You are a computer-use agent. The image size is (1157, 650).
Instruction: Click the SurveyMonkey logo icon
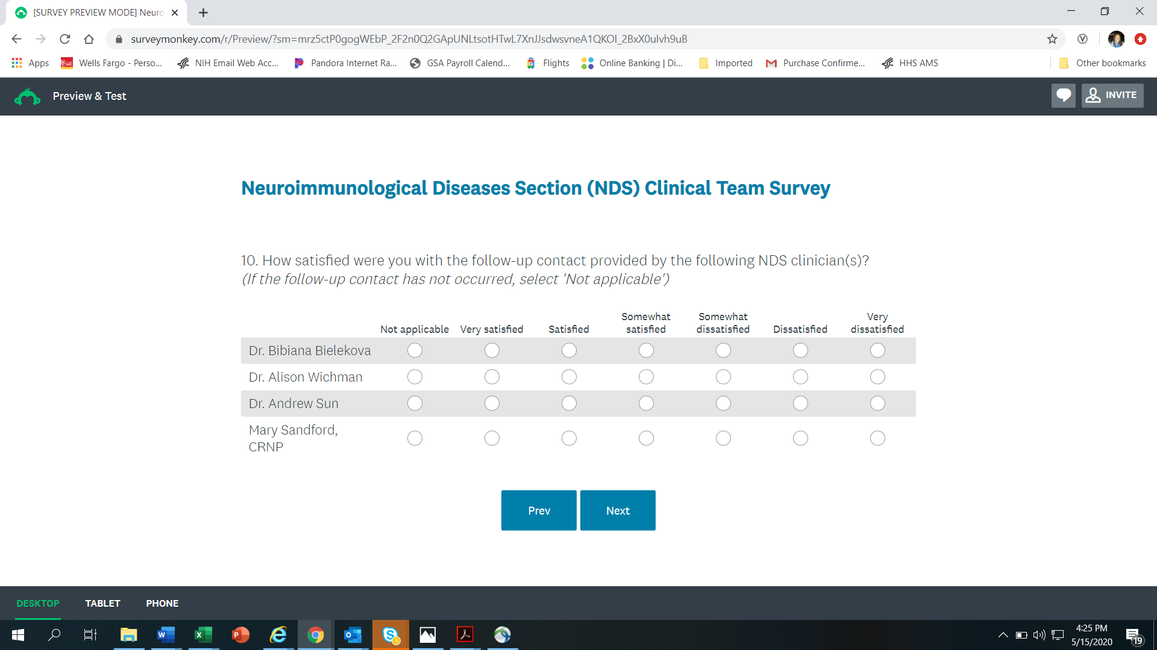tap(27, 96)
